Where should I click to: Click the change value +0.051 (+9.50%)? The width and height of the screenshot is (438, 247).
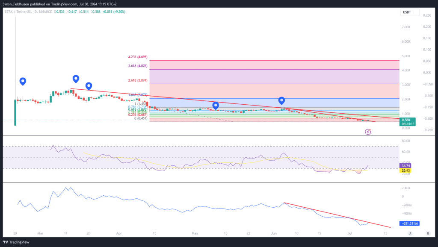click(114, 12)
